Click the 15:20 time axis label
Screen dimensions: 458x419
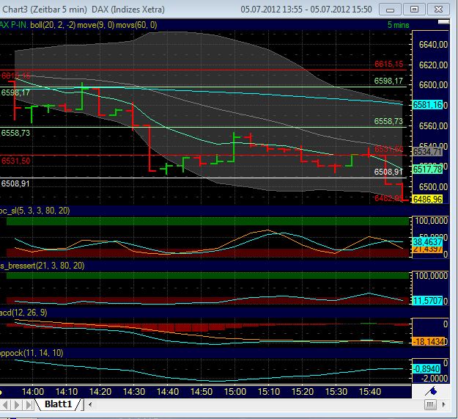pos(303,392)
